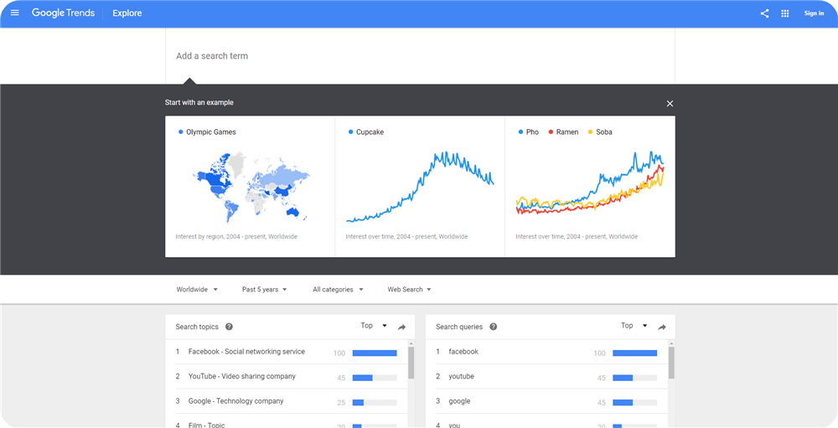Open the Olympic Games example map

tap(250, 187)
